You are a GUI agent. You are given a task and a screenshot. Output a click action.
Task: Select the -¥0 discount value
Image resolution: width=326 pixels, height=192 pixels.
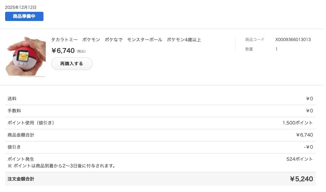308,147
